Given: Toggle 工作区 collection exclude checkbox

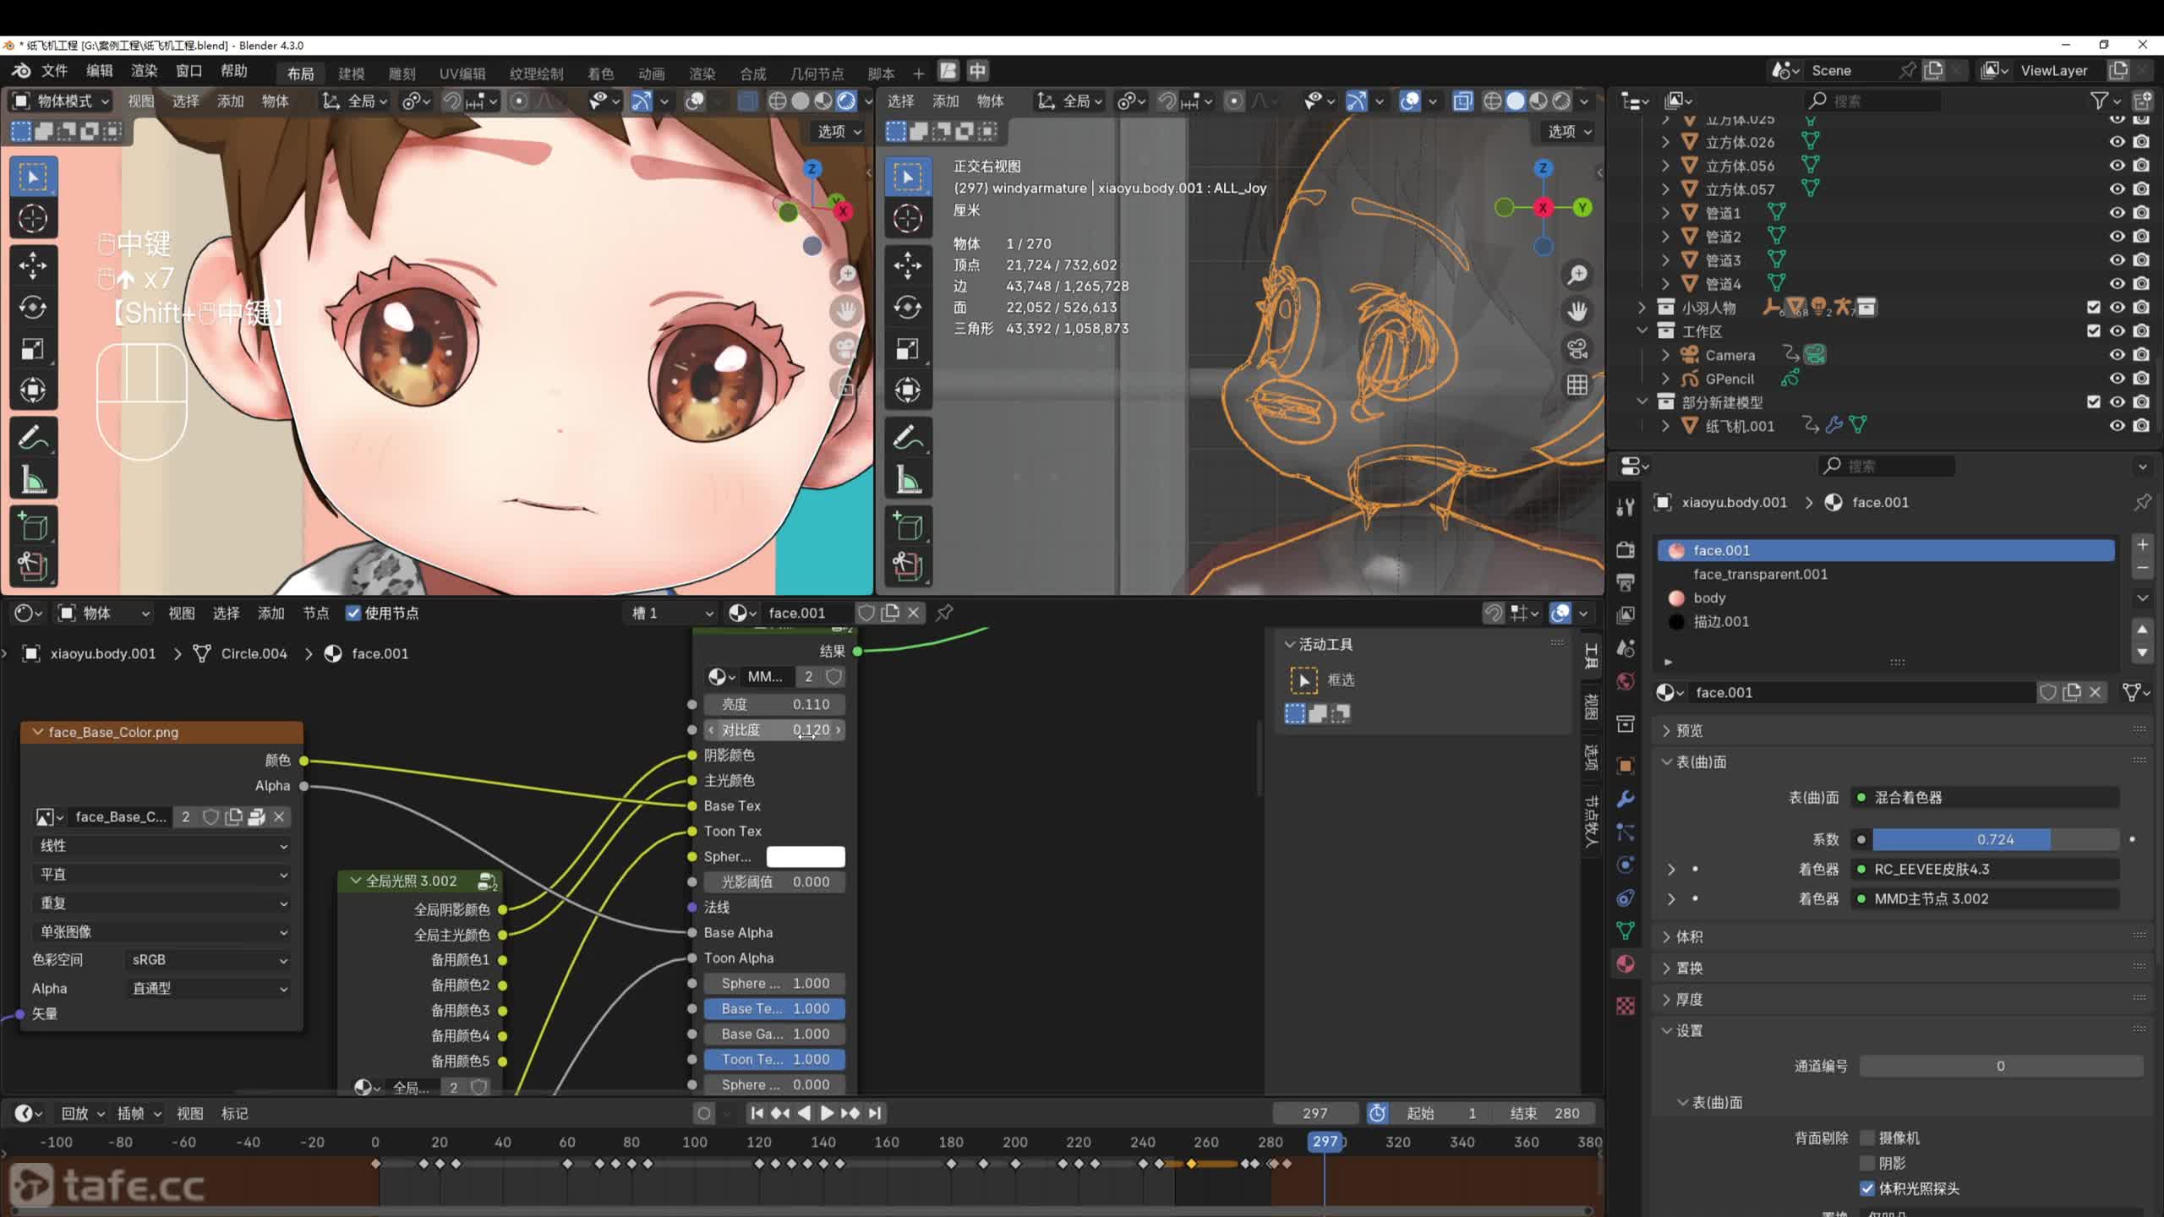Looking at the screenshot, I should (2093, 330).
